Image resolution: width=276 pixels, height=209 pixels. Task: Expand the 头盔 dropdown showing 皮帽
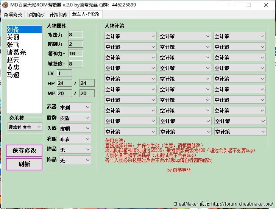75,128
